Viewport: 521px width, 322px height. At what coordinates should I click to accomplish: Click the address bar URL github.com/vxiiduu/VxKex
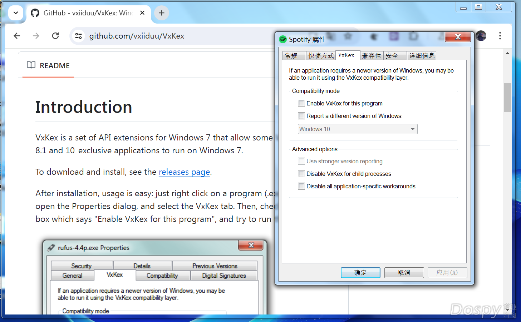pos(137,36)
